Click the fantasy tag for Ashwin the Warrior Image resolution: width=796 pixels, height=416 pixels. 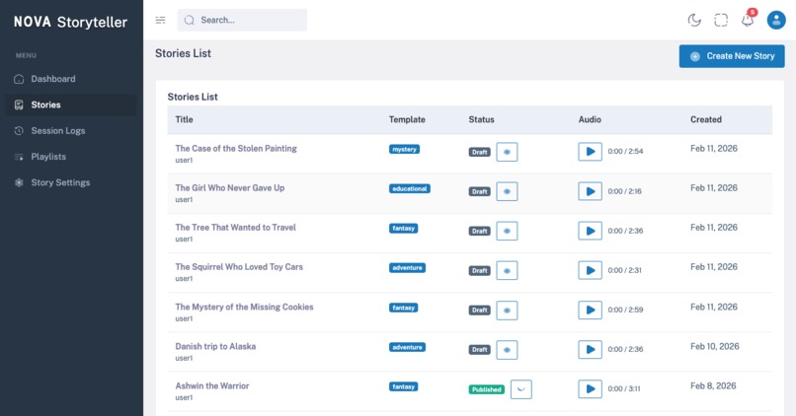(x=404, y=387)
